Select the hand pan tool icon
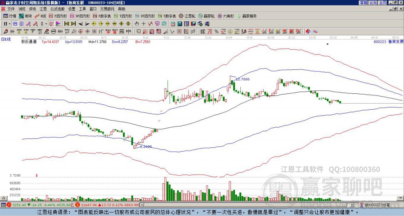The width and height of the screenshot is (404, 216). coord(137,24)
